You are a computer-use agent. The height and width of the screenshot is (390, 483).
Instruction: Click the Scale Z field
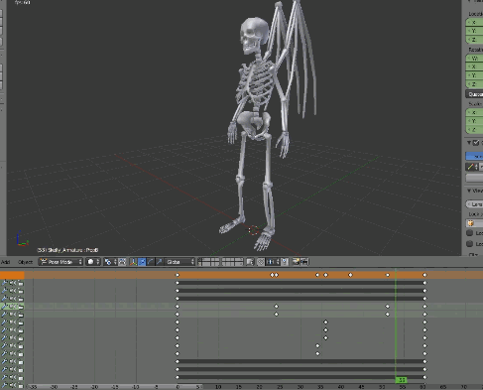[x=474, y=130]
